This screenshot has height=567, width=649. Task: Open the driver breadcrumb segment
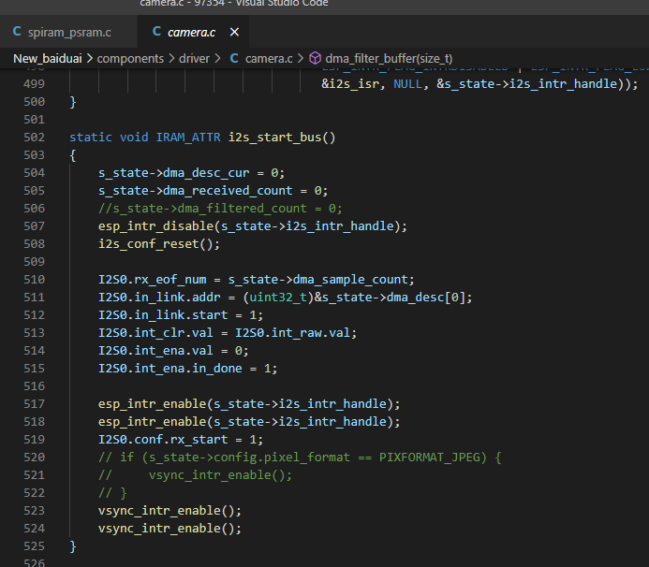pyautogui.click(x=194, y=59)
